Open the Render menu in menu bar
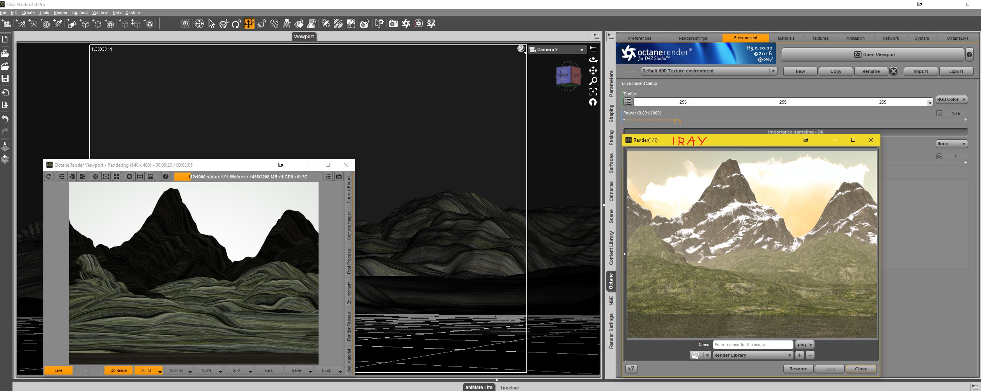This screenshot has height=391, width=981. click(x=60, y=12)
